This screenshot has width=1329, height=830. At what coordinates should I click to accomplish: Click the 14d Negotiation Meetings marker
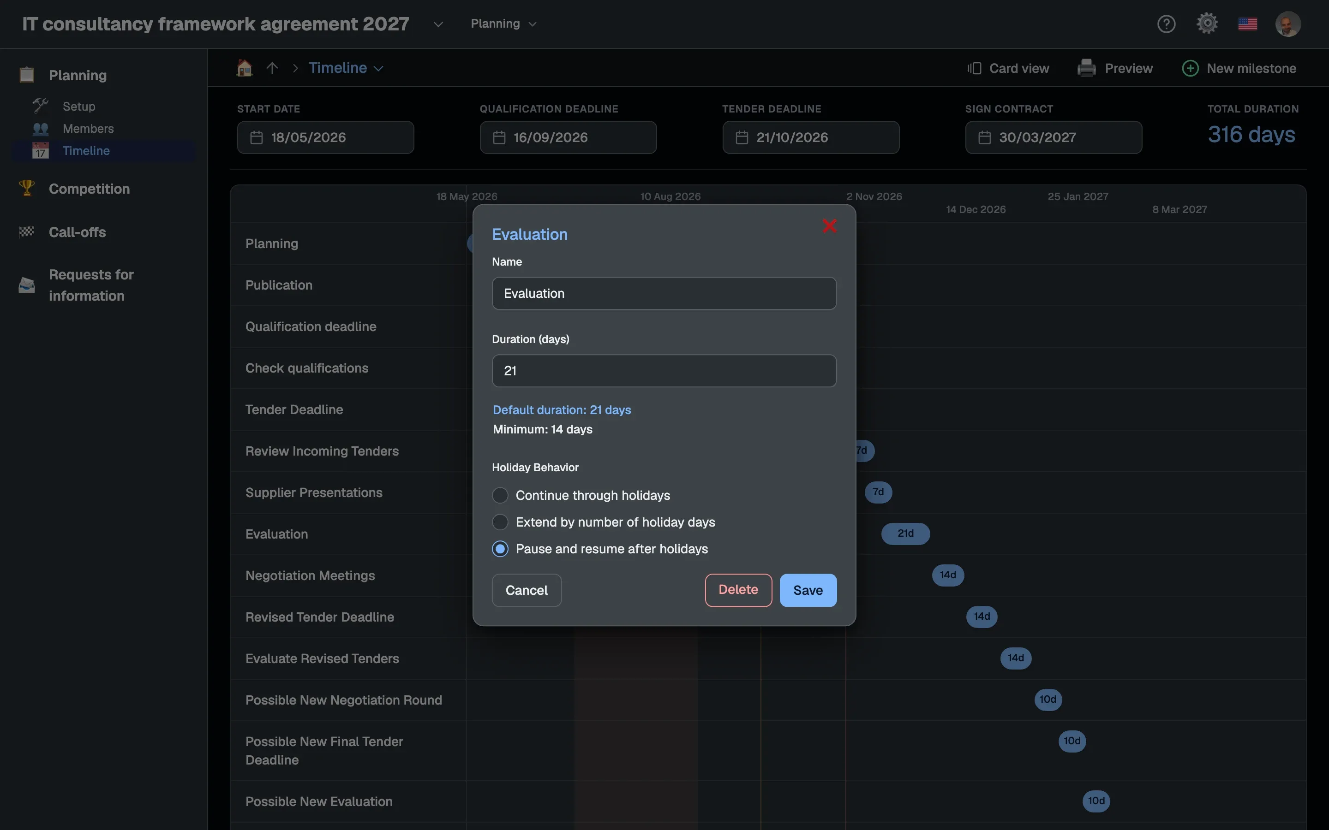(948, 575)
